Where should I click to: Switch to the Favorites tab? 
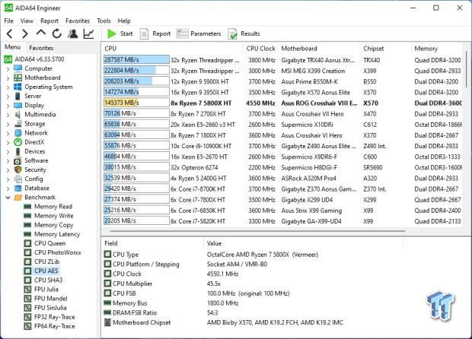(x=41, y=48)
